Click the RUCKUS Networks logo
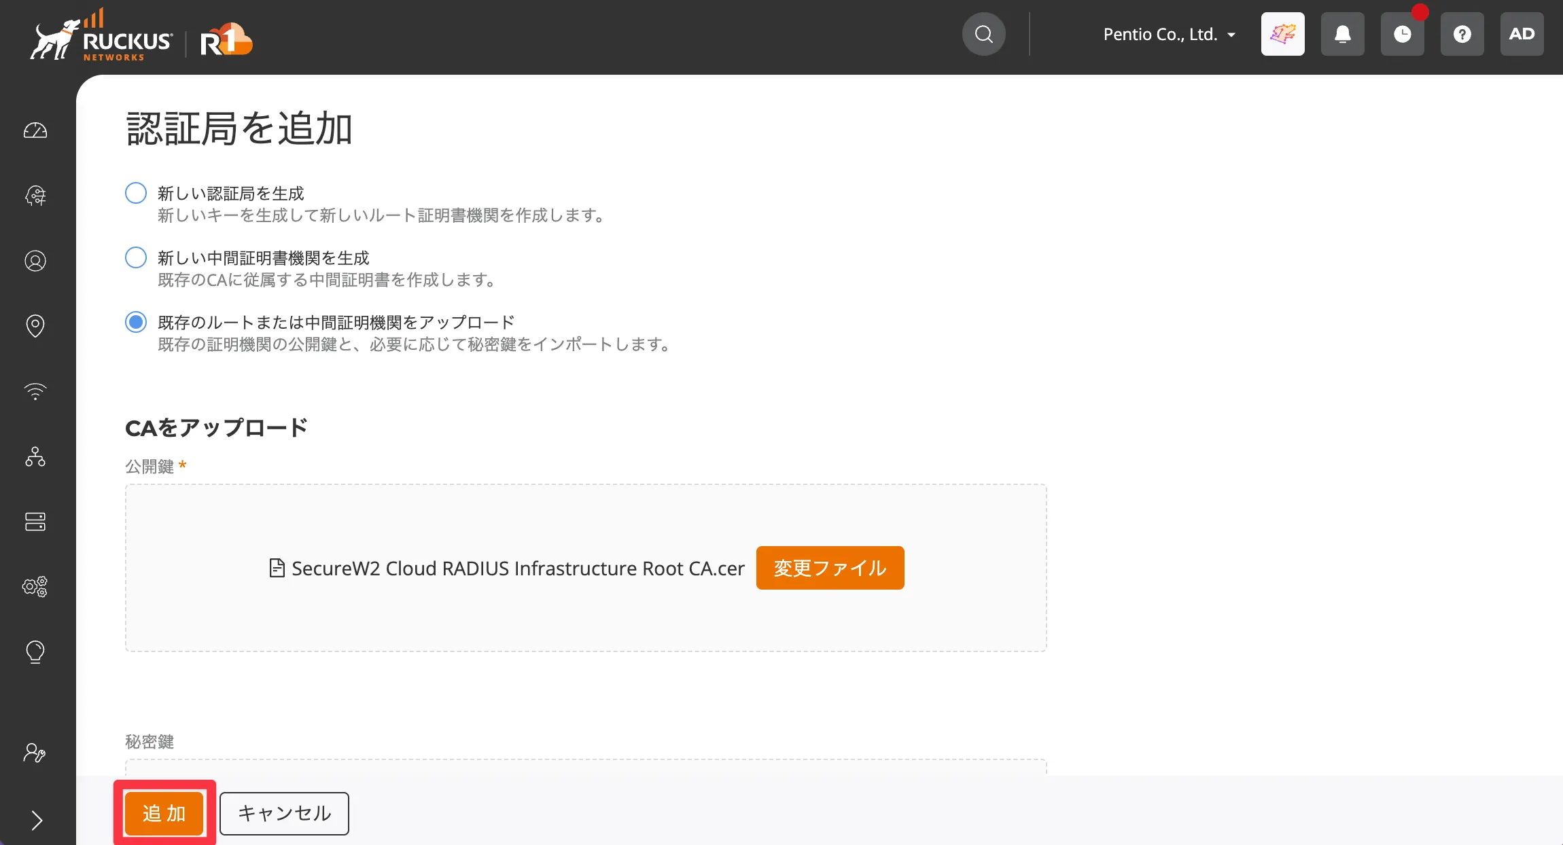The image size is (1563, 845). pyautogui.click(x=101, y=35)
